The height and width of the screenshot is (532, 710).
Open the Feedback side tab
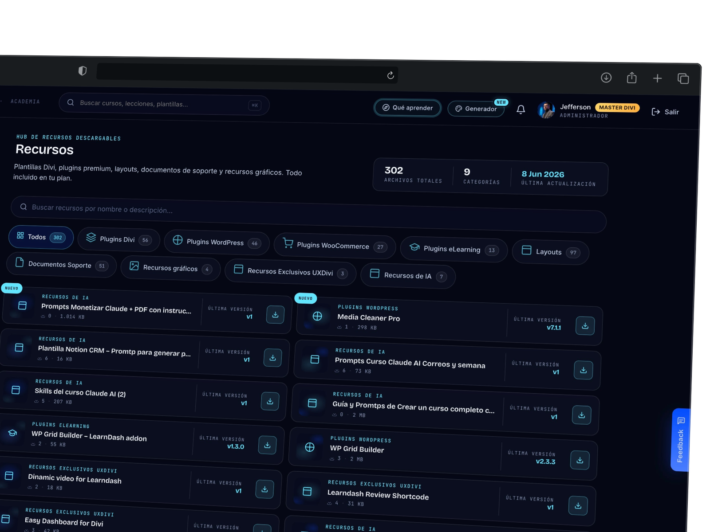click(680, 440)
